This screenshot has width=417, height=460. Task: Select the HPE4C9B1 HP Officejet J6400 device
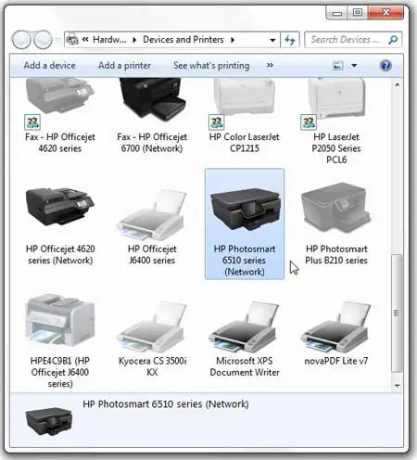60,341
